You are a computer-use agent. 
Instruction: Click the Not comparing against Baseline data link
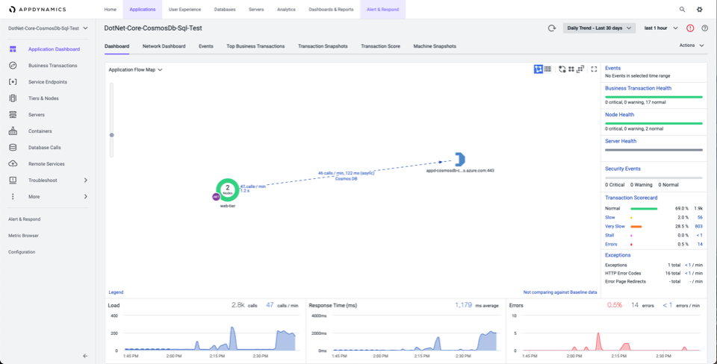tap(560, 292)
